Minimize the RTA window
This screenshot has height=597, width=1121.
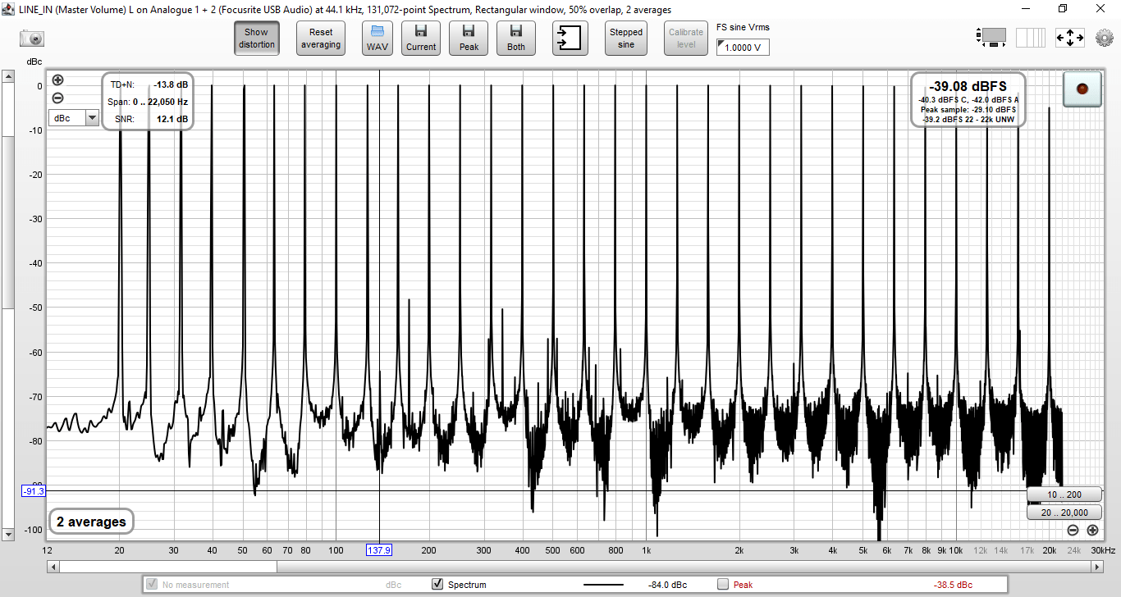click(x=1025, y=9)
